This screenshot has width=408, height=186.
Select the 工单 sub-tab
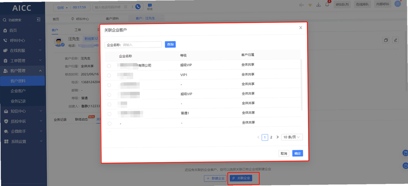click(x=78, y=30)
